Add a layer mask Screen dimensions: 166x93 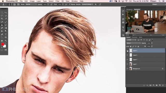[150, 85]
